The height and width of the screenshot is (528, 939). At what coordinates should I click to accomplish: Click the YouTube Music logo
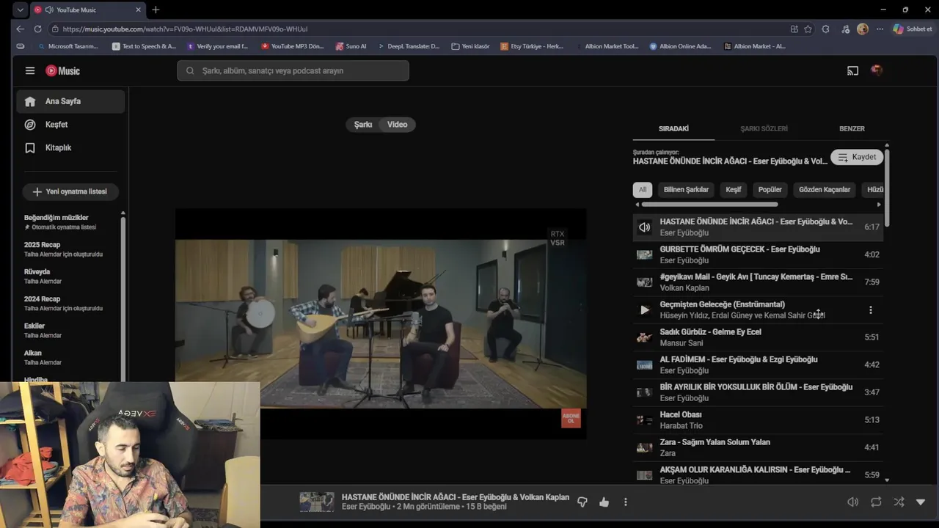[63, 70]
